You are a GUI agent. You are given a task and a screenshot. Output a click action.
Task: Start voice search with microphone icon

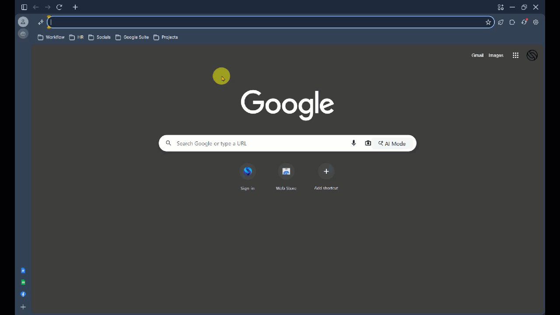[354, 143]
